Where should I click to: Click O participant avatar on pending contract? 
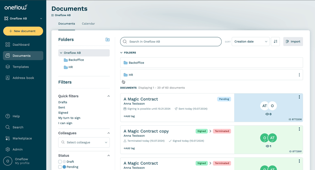(x=272, y=106)
